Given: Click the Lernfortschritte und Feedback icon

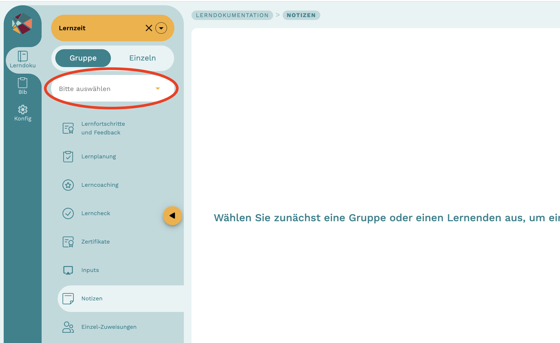Looking at the screenshot, I should click(x=68, y=128).
